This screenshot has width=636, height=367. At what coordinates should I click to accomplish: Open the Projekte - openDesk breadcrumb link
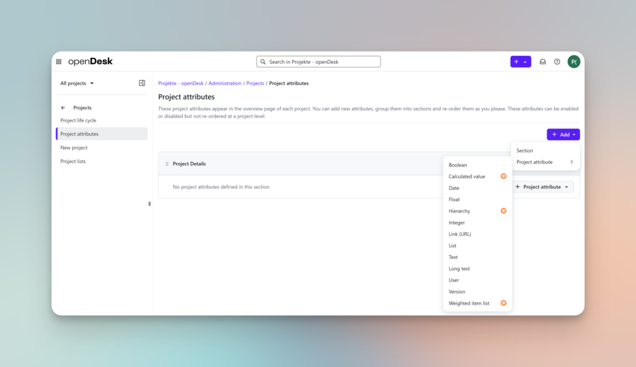click(180, 83)
